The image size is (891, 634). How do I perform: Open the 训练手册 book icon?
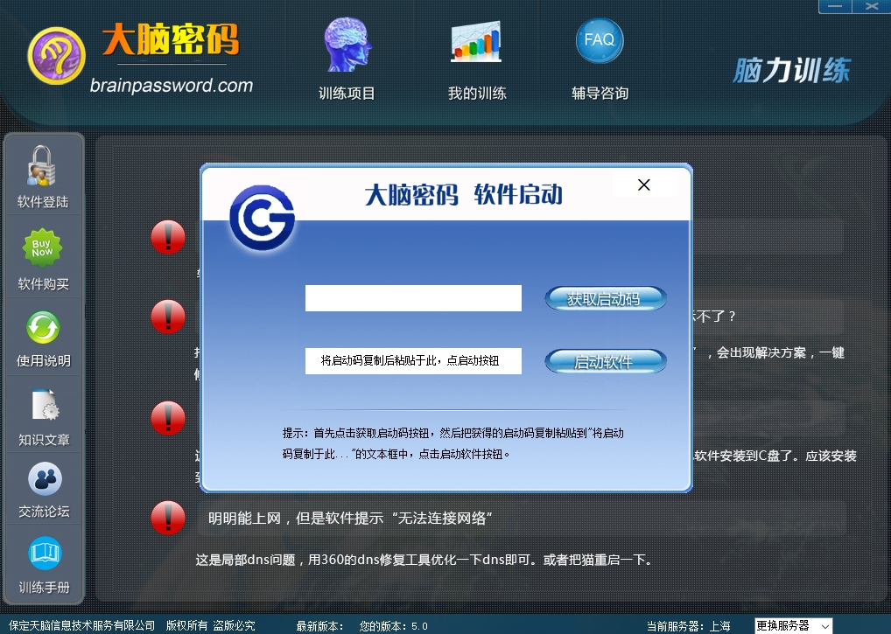click(45, 554)
